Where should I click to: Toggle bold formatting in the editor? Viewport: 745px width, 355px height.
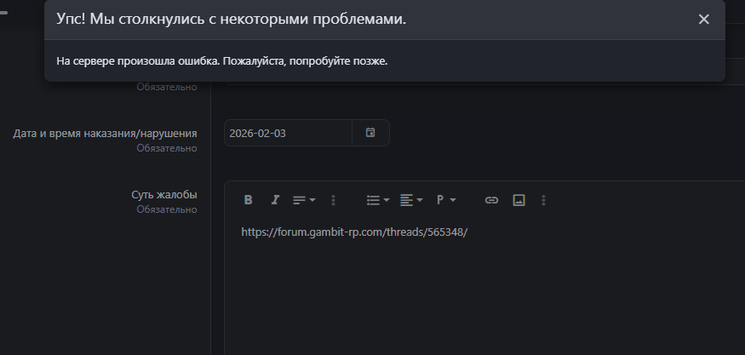click(x=249, y=200)
